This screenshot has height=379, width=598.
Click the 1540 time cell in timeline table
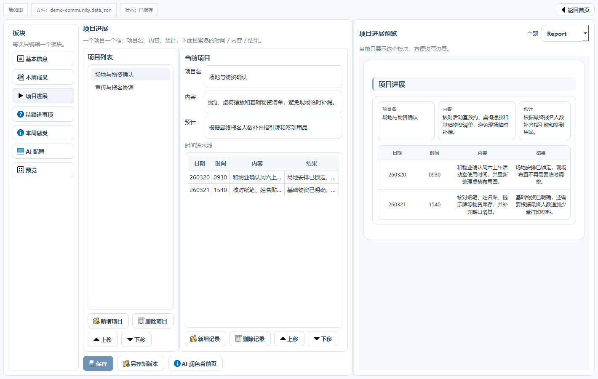pyautogui.click(x=220, y=190)
